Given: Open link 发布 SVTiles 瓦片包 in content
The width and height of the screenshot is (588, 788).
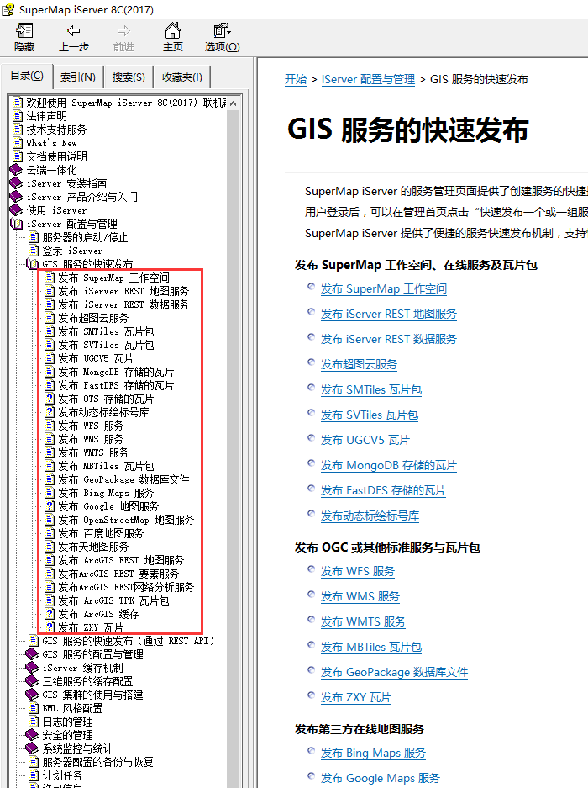Looking at the screenshot, I should click(370, 415).
